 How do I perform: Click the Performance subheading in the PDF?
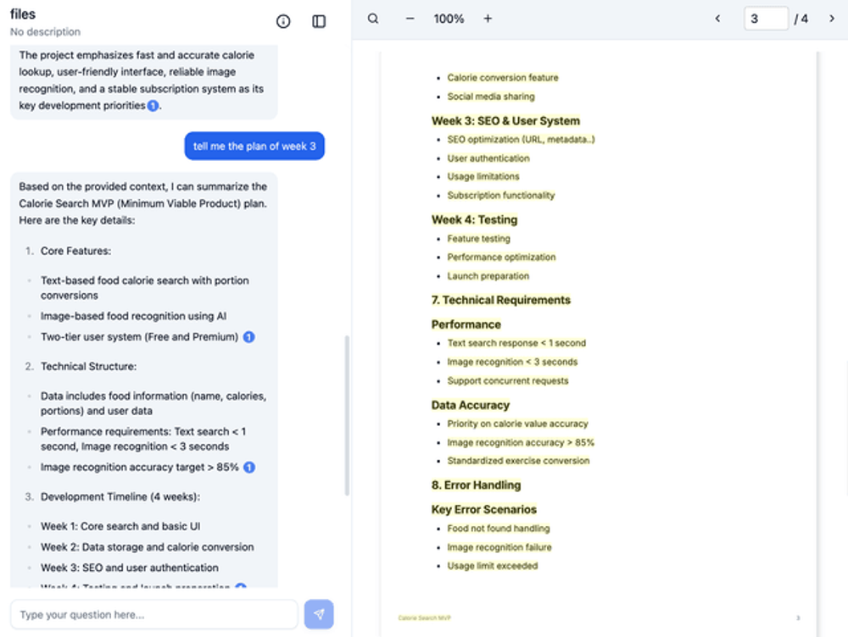click(466, 324)
